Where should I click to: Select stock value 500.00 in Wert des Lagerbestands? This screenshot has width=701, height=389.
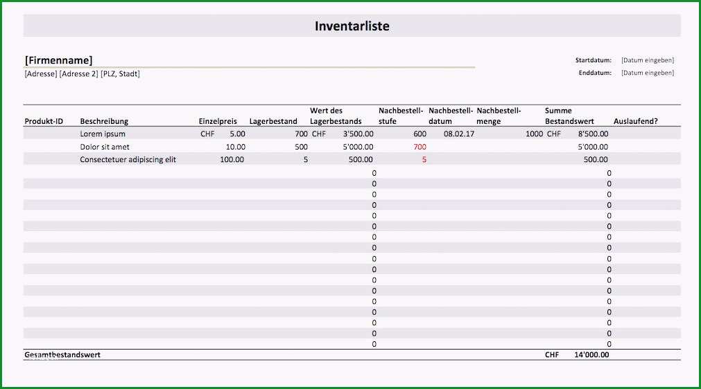(x=361, y=159)
